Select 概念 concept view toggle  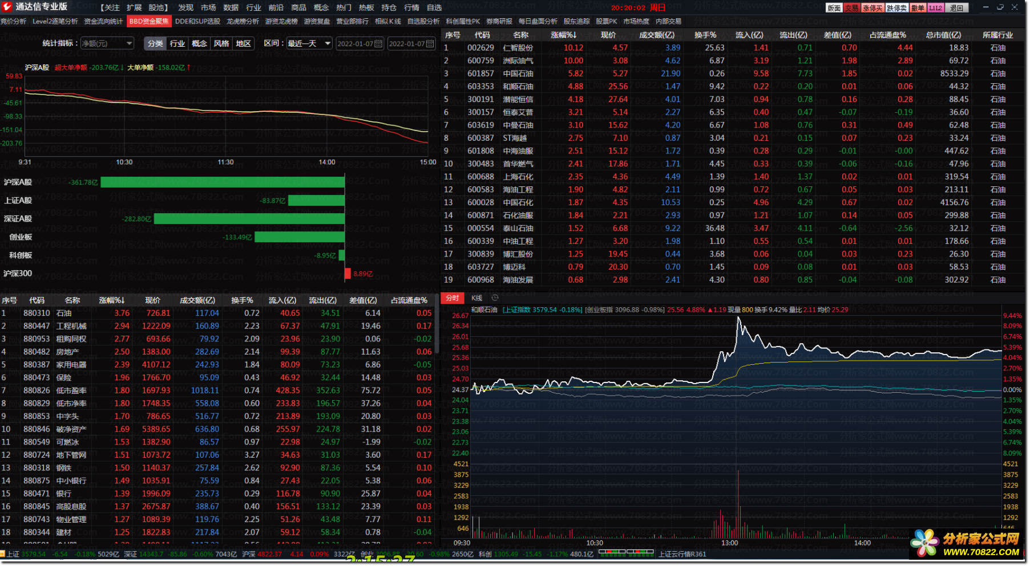coord(199,44)
